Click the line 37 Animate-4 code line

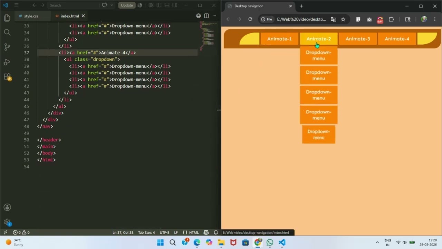point(97,53)
